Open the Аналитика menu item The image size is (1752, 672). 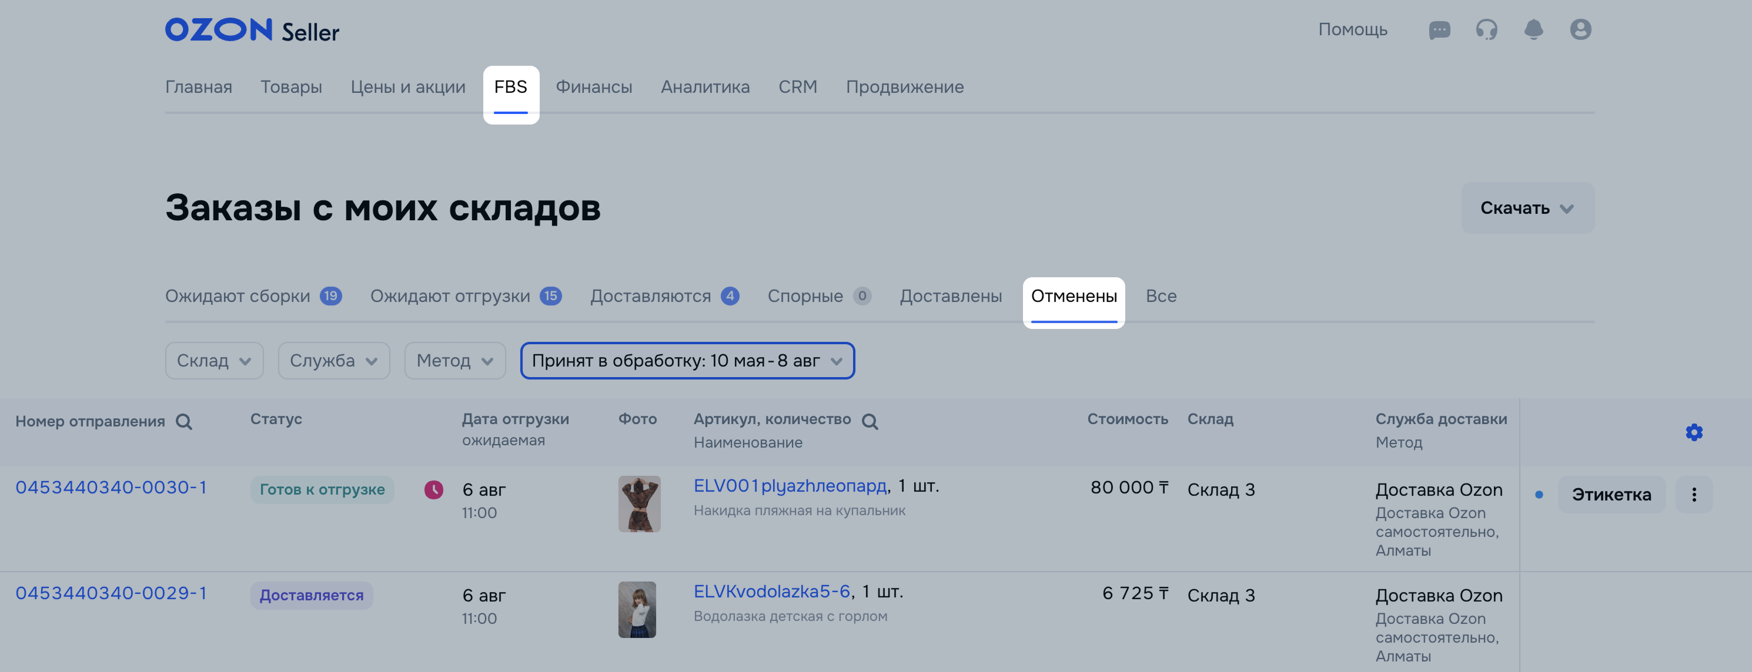(706, 87)
